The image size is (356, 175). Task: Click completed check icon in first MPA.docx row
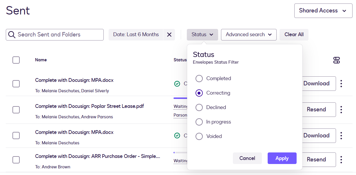tap(177, 84)
